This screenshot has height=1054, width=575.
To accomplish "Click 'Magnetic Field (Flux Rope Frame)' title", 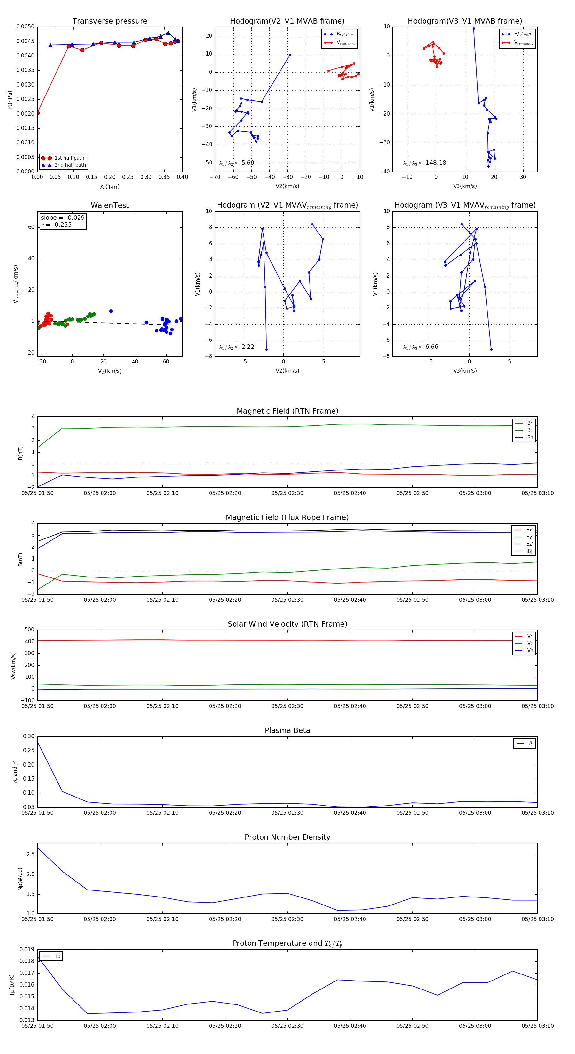I will tap(287, 518).
